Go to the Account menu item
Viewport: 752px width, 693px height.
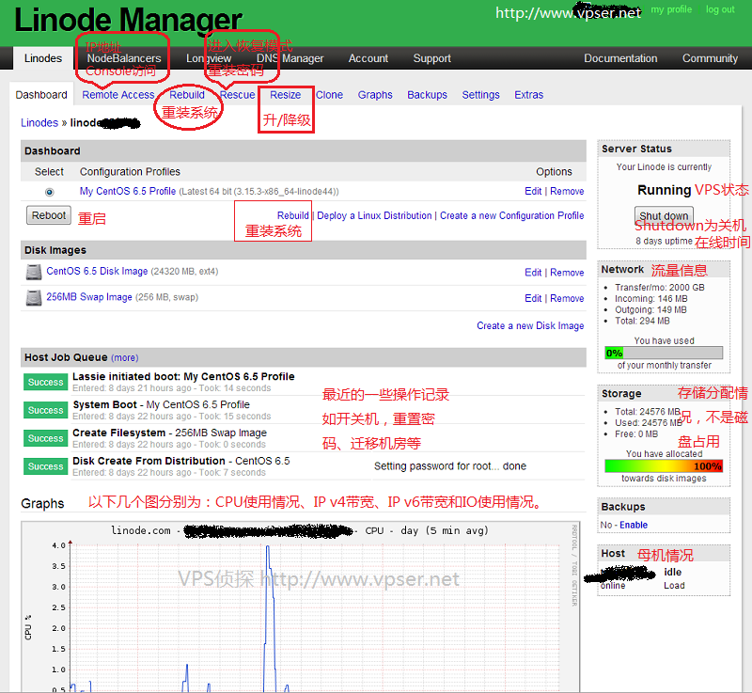(x=368, y=58)
